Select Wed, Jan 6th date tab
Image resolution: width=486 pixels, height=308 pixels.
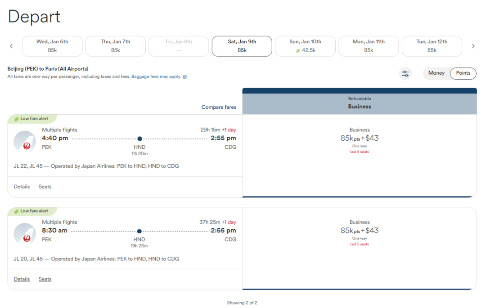click(x=52, y=46)
